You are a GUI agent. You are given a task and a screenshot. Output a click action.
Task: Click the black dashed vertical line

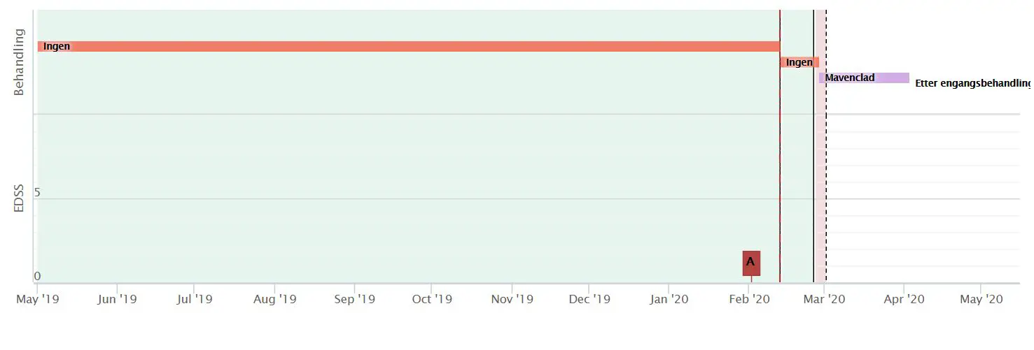pos(826,175)
